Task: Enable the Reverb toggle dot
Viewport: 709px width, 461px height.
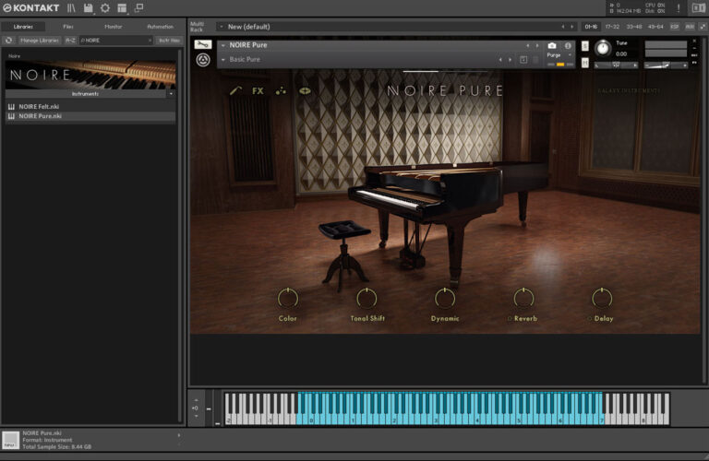Action: [x=510, y=319]
